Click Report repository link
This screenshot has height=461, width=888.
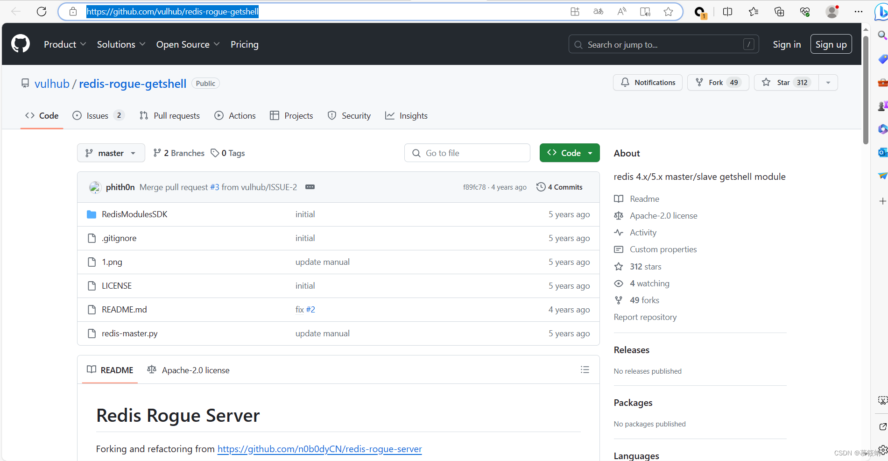(645, 317)
